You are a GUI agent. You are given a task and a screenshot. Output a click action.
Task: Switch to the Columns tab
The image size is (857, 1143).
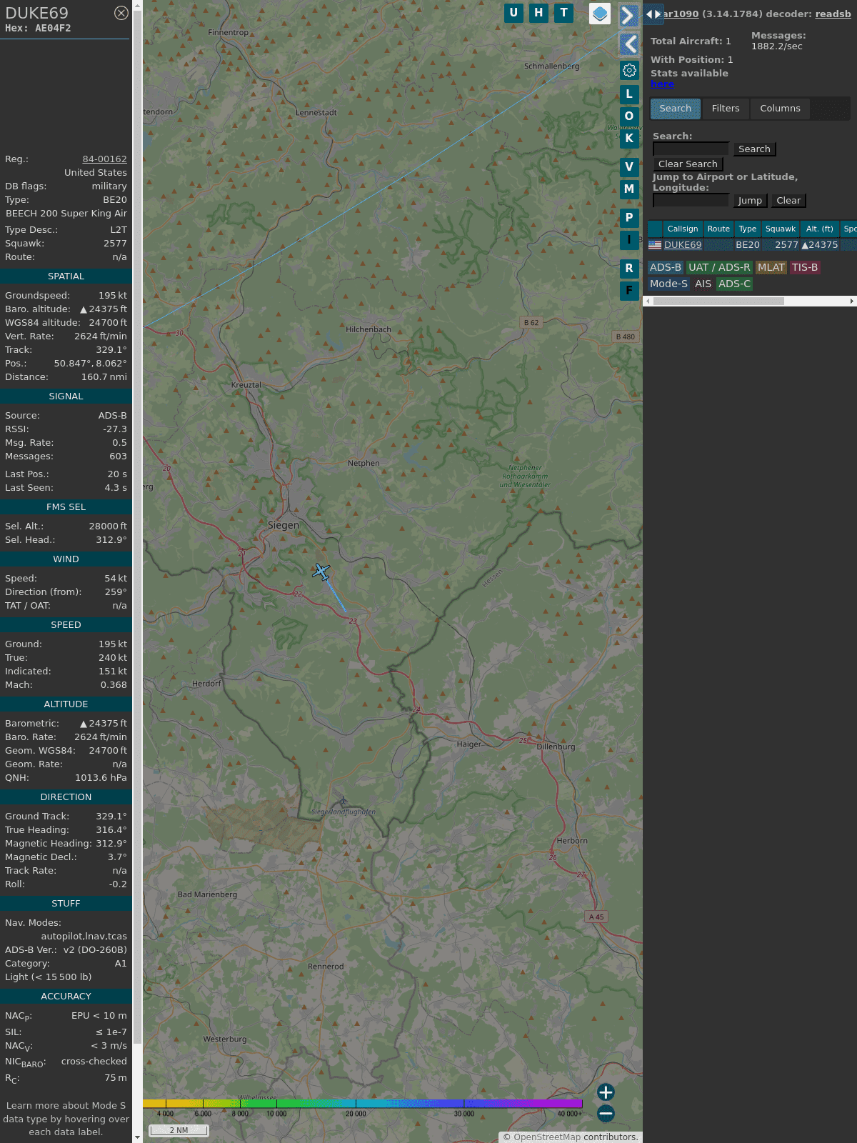coord(780,109)
